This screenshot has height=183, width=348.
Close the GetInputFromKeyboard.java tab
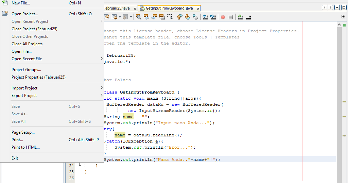pos(198,9)
